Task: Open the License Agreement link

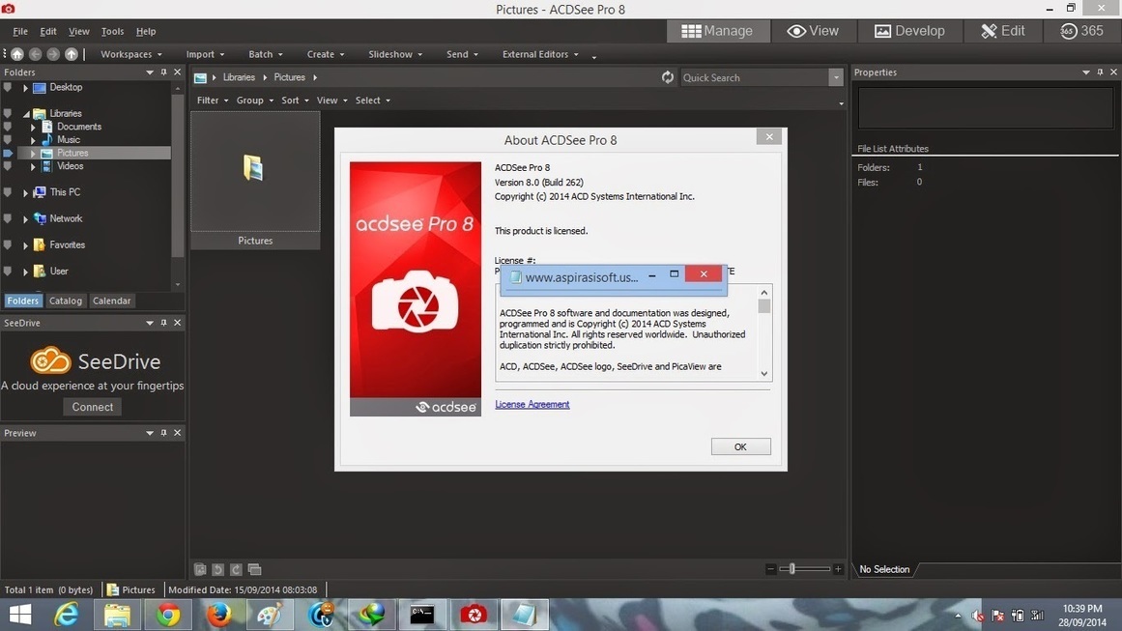Action: [x=532, y=404]
